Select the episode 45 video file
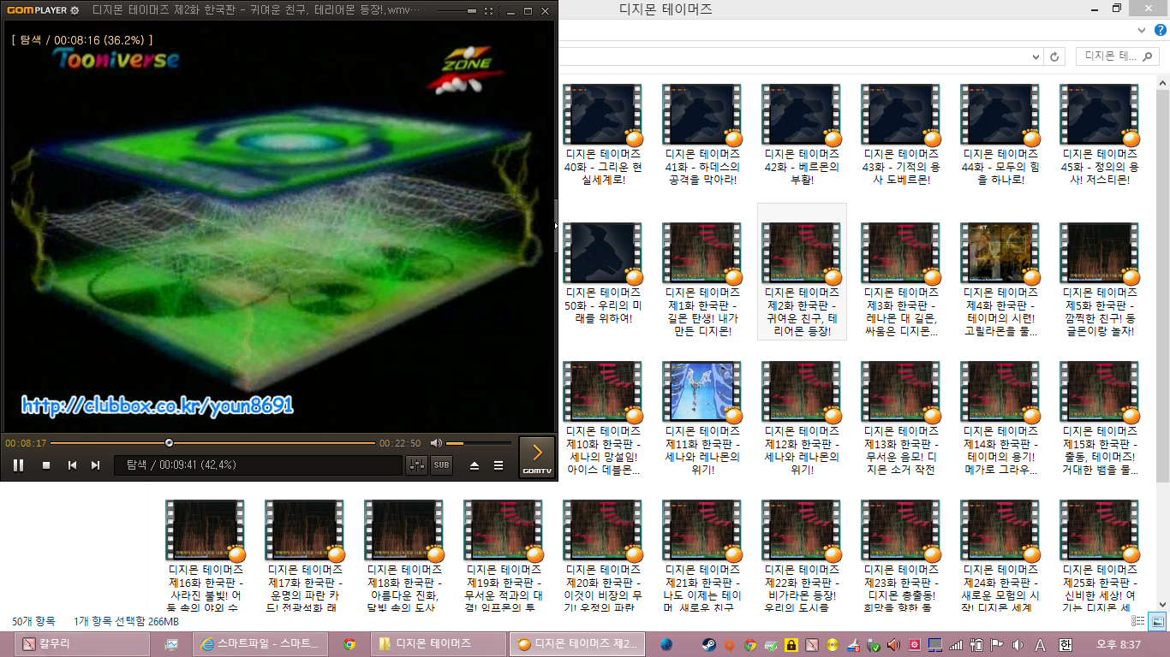 point(1100,135)
